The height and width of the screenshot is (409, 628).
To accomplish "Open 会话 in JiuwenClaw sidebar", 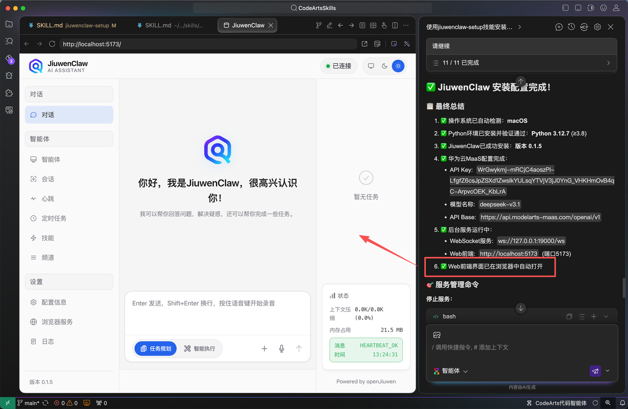I will point(69,179).
